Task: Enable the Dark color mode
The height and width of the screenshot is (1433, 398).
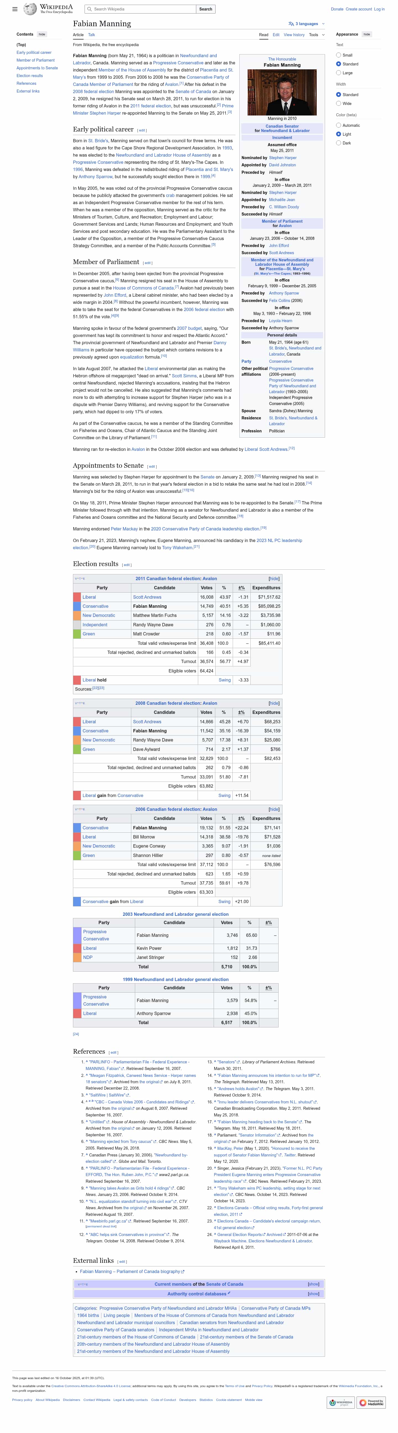Action: click(339, 143)
